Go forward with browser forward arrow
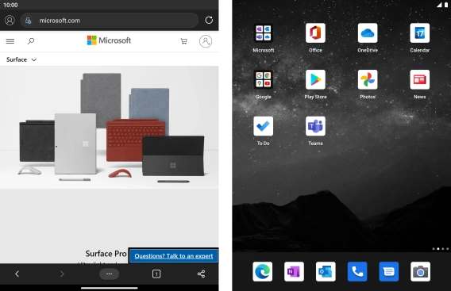The image size is (451, 291). click(62, 274)
